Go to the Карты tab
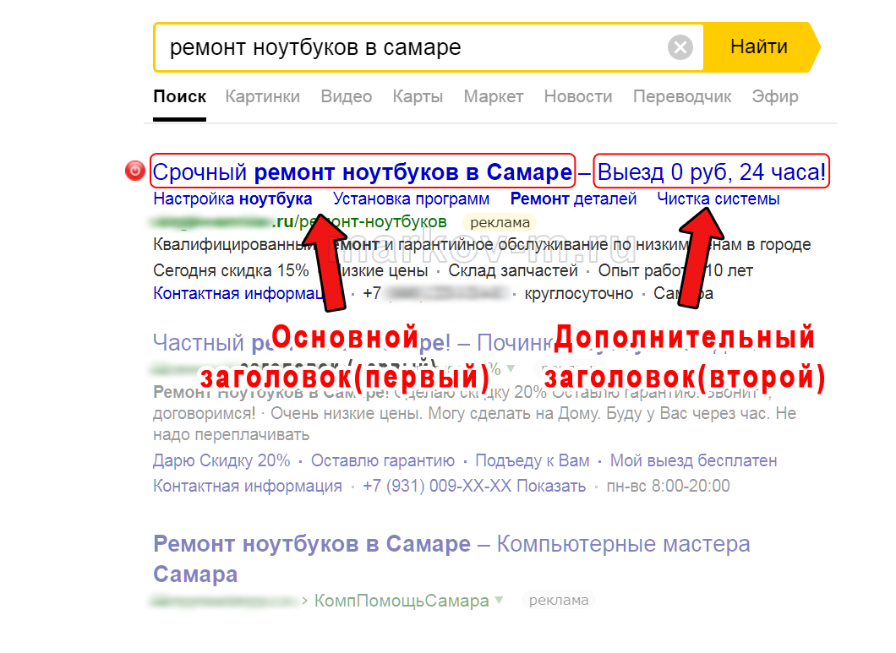 418,96
